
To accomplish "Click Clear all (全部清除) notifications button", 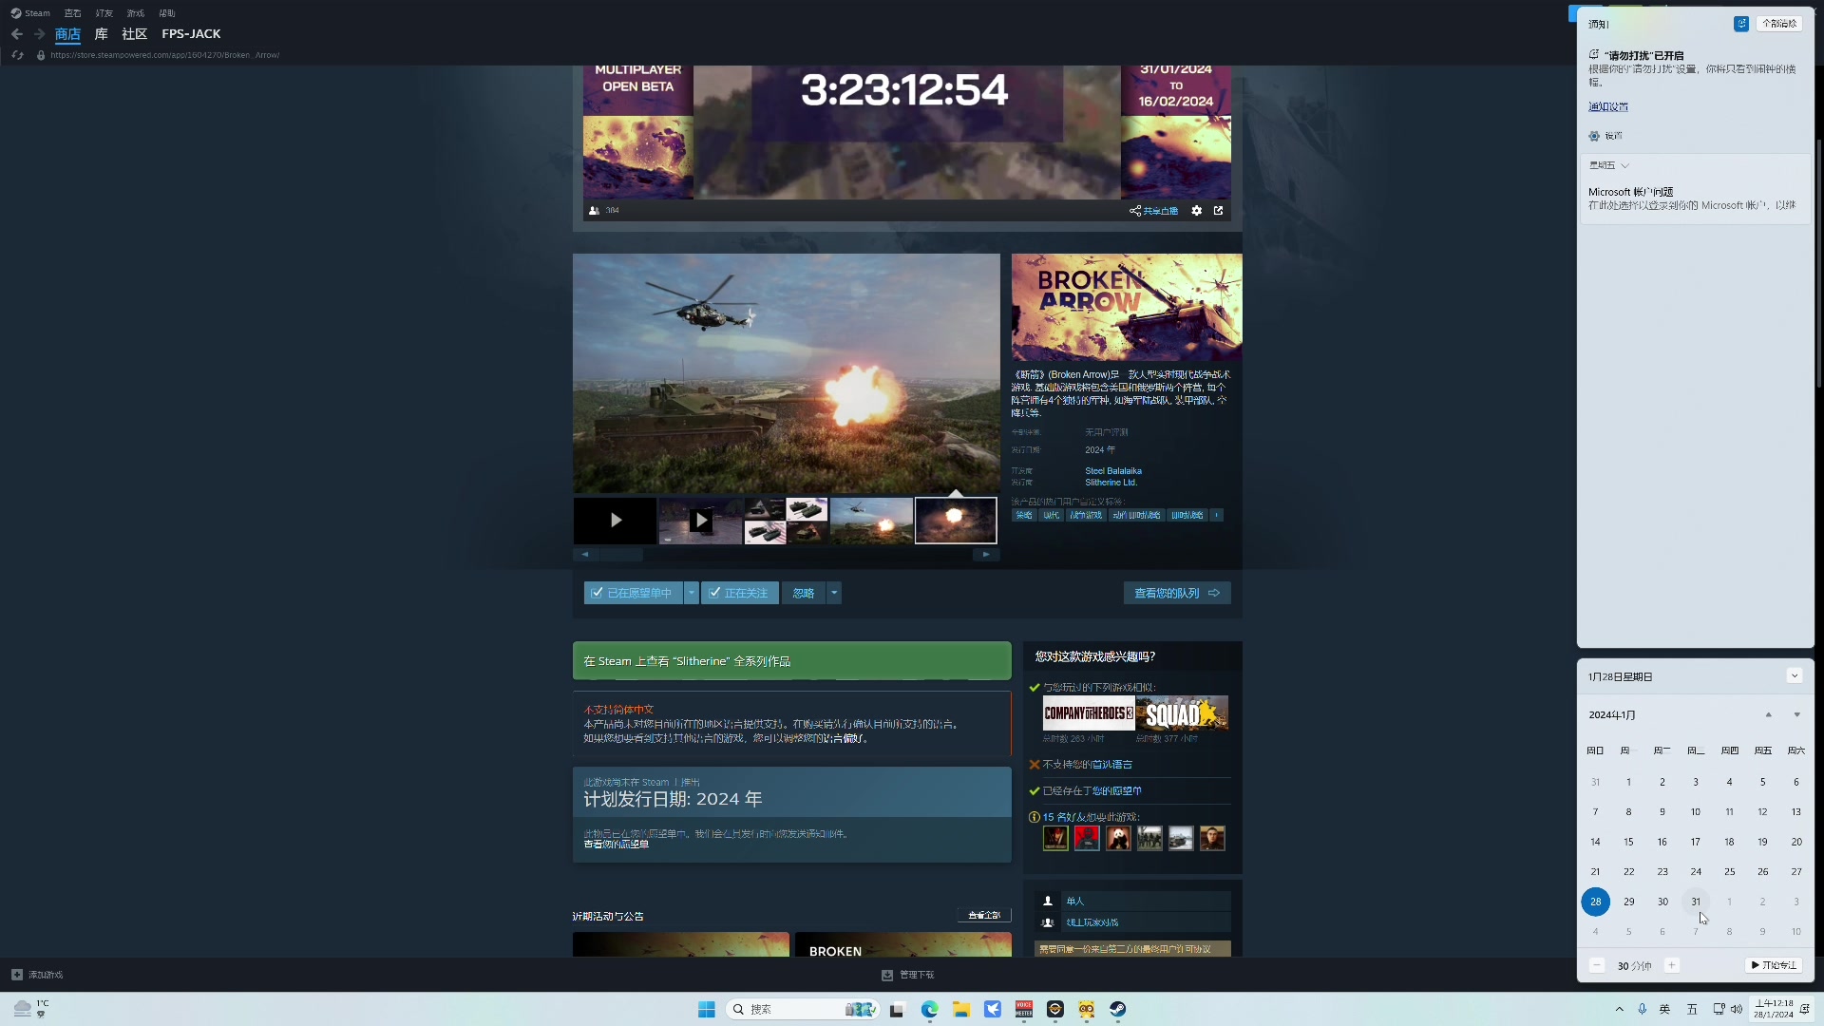I will pyautogui.click(x=1779, y=24).
